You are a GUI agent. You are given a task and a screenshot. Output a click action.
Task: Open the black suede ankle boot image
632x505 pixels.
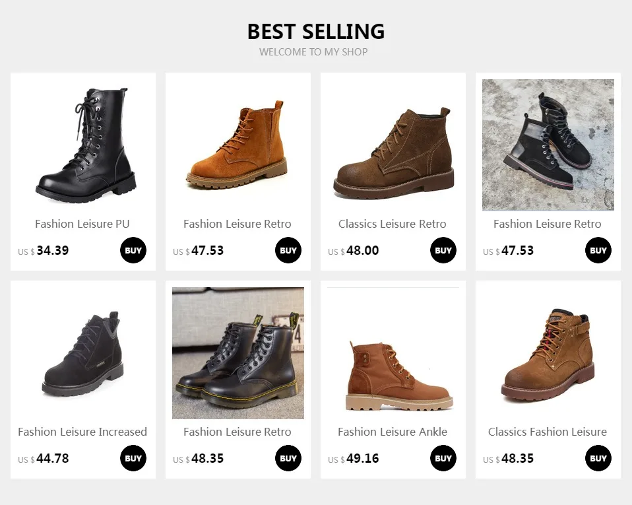83,353
